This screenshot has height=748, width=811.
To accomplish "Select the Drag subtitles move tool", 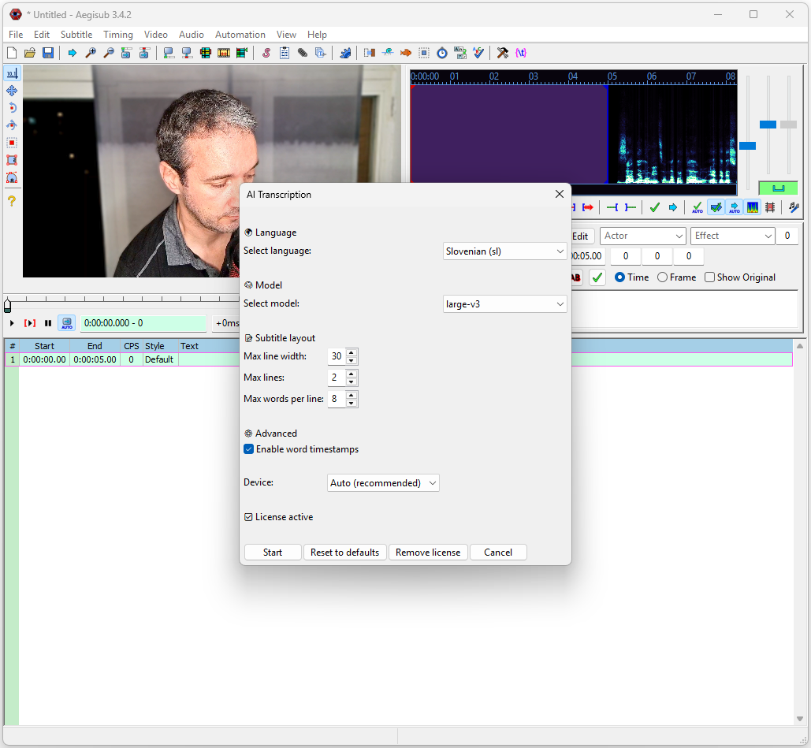I will [x=12, y=91].
